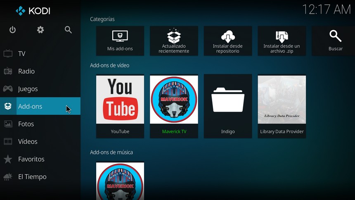
Task: Open the Vídeos section
Action: pos(40,141)
